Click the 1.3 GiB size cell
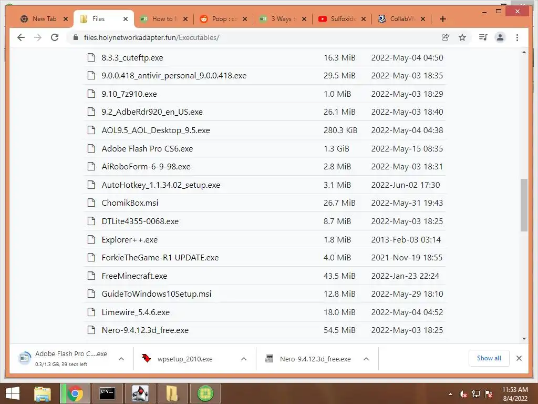 pyautogui.click(x=336, y=148)
